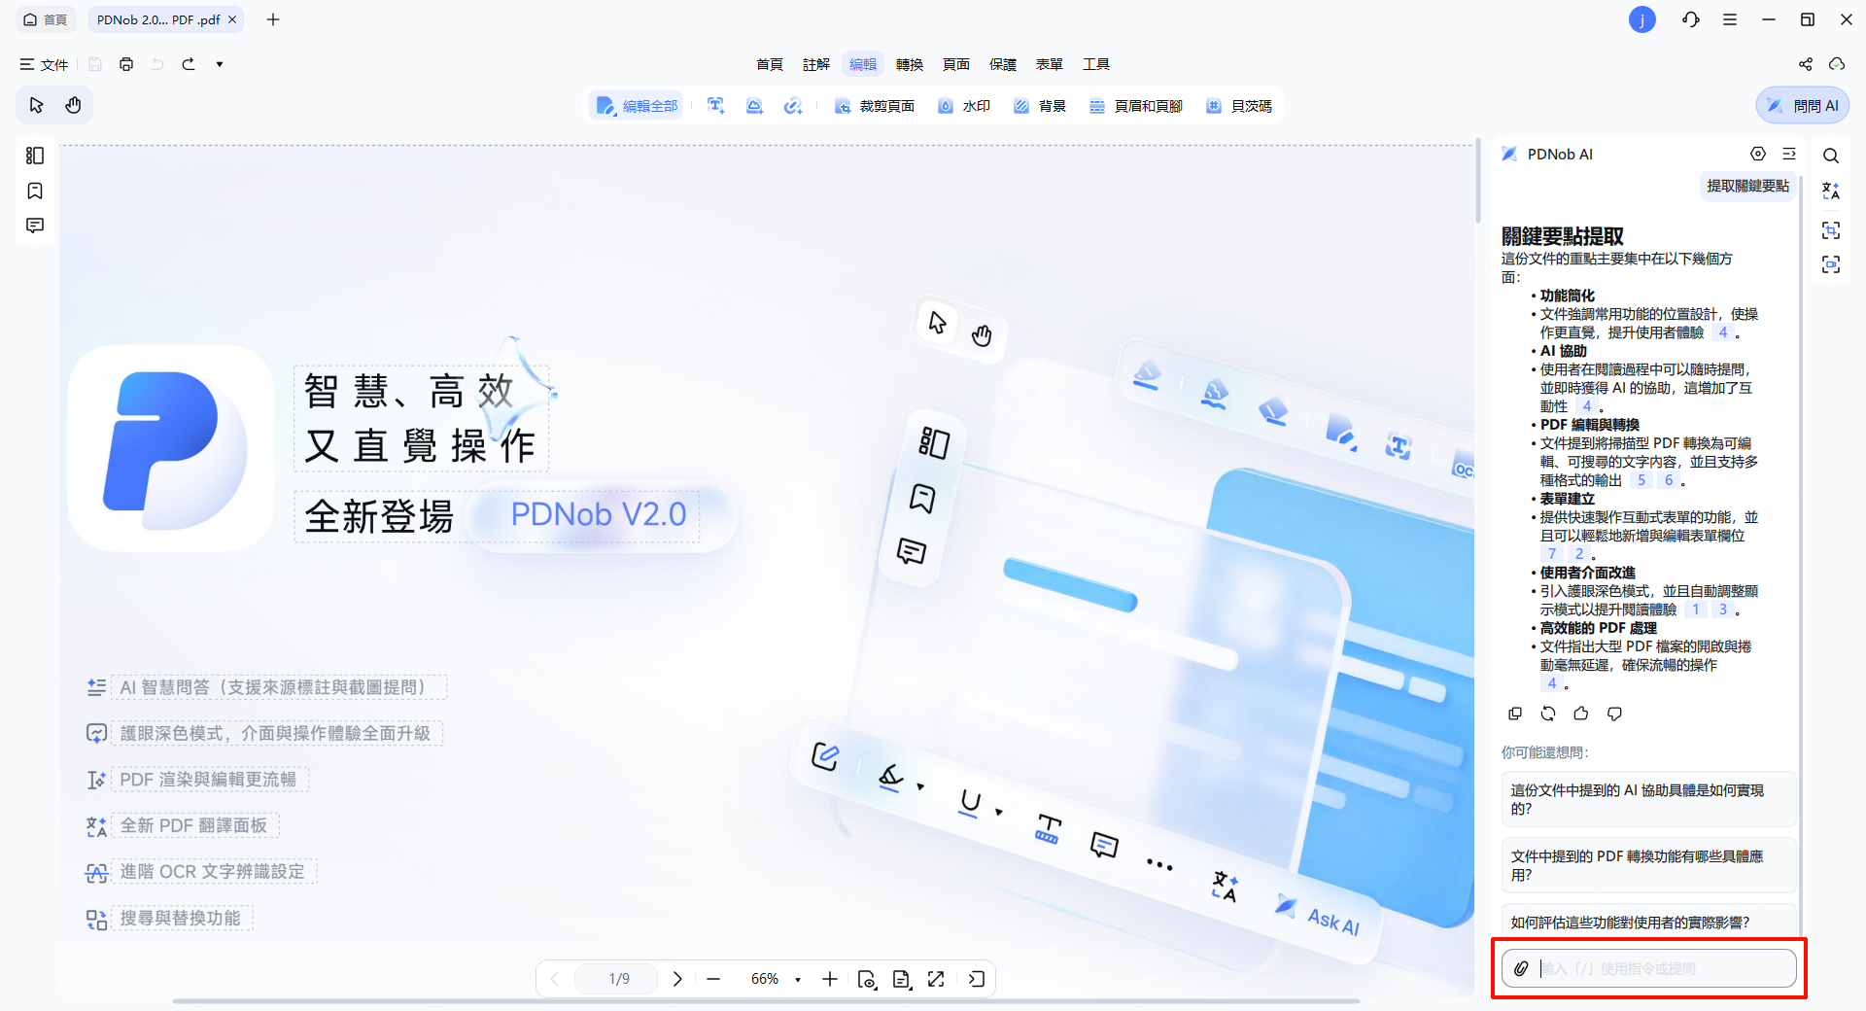1866x1011 pixels.
Task: Close the PDNob 2.0 PDF document tab
Action: (232, 19)
